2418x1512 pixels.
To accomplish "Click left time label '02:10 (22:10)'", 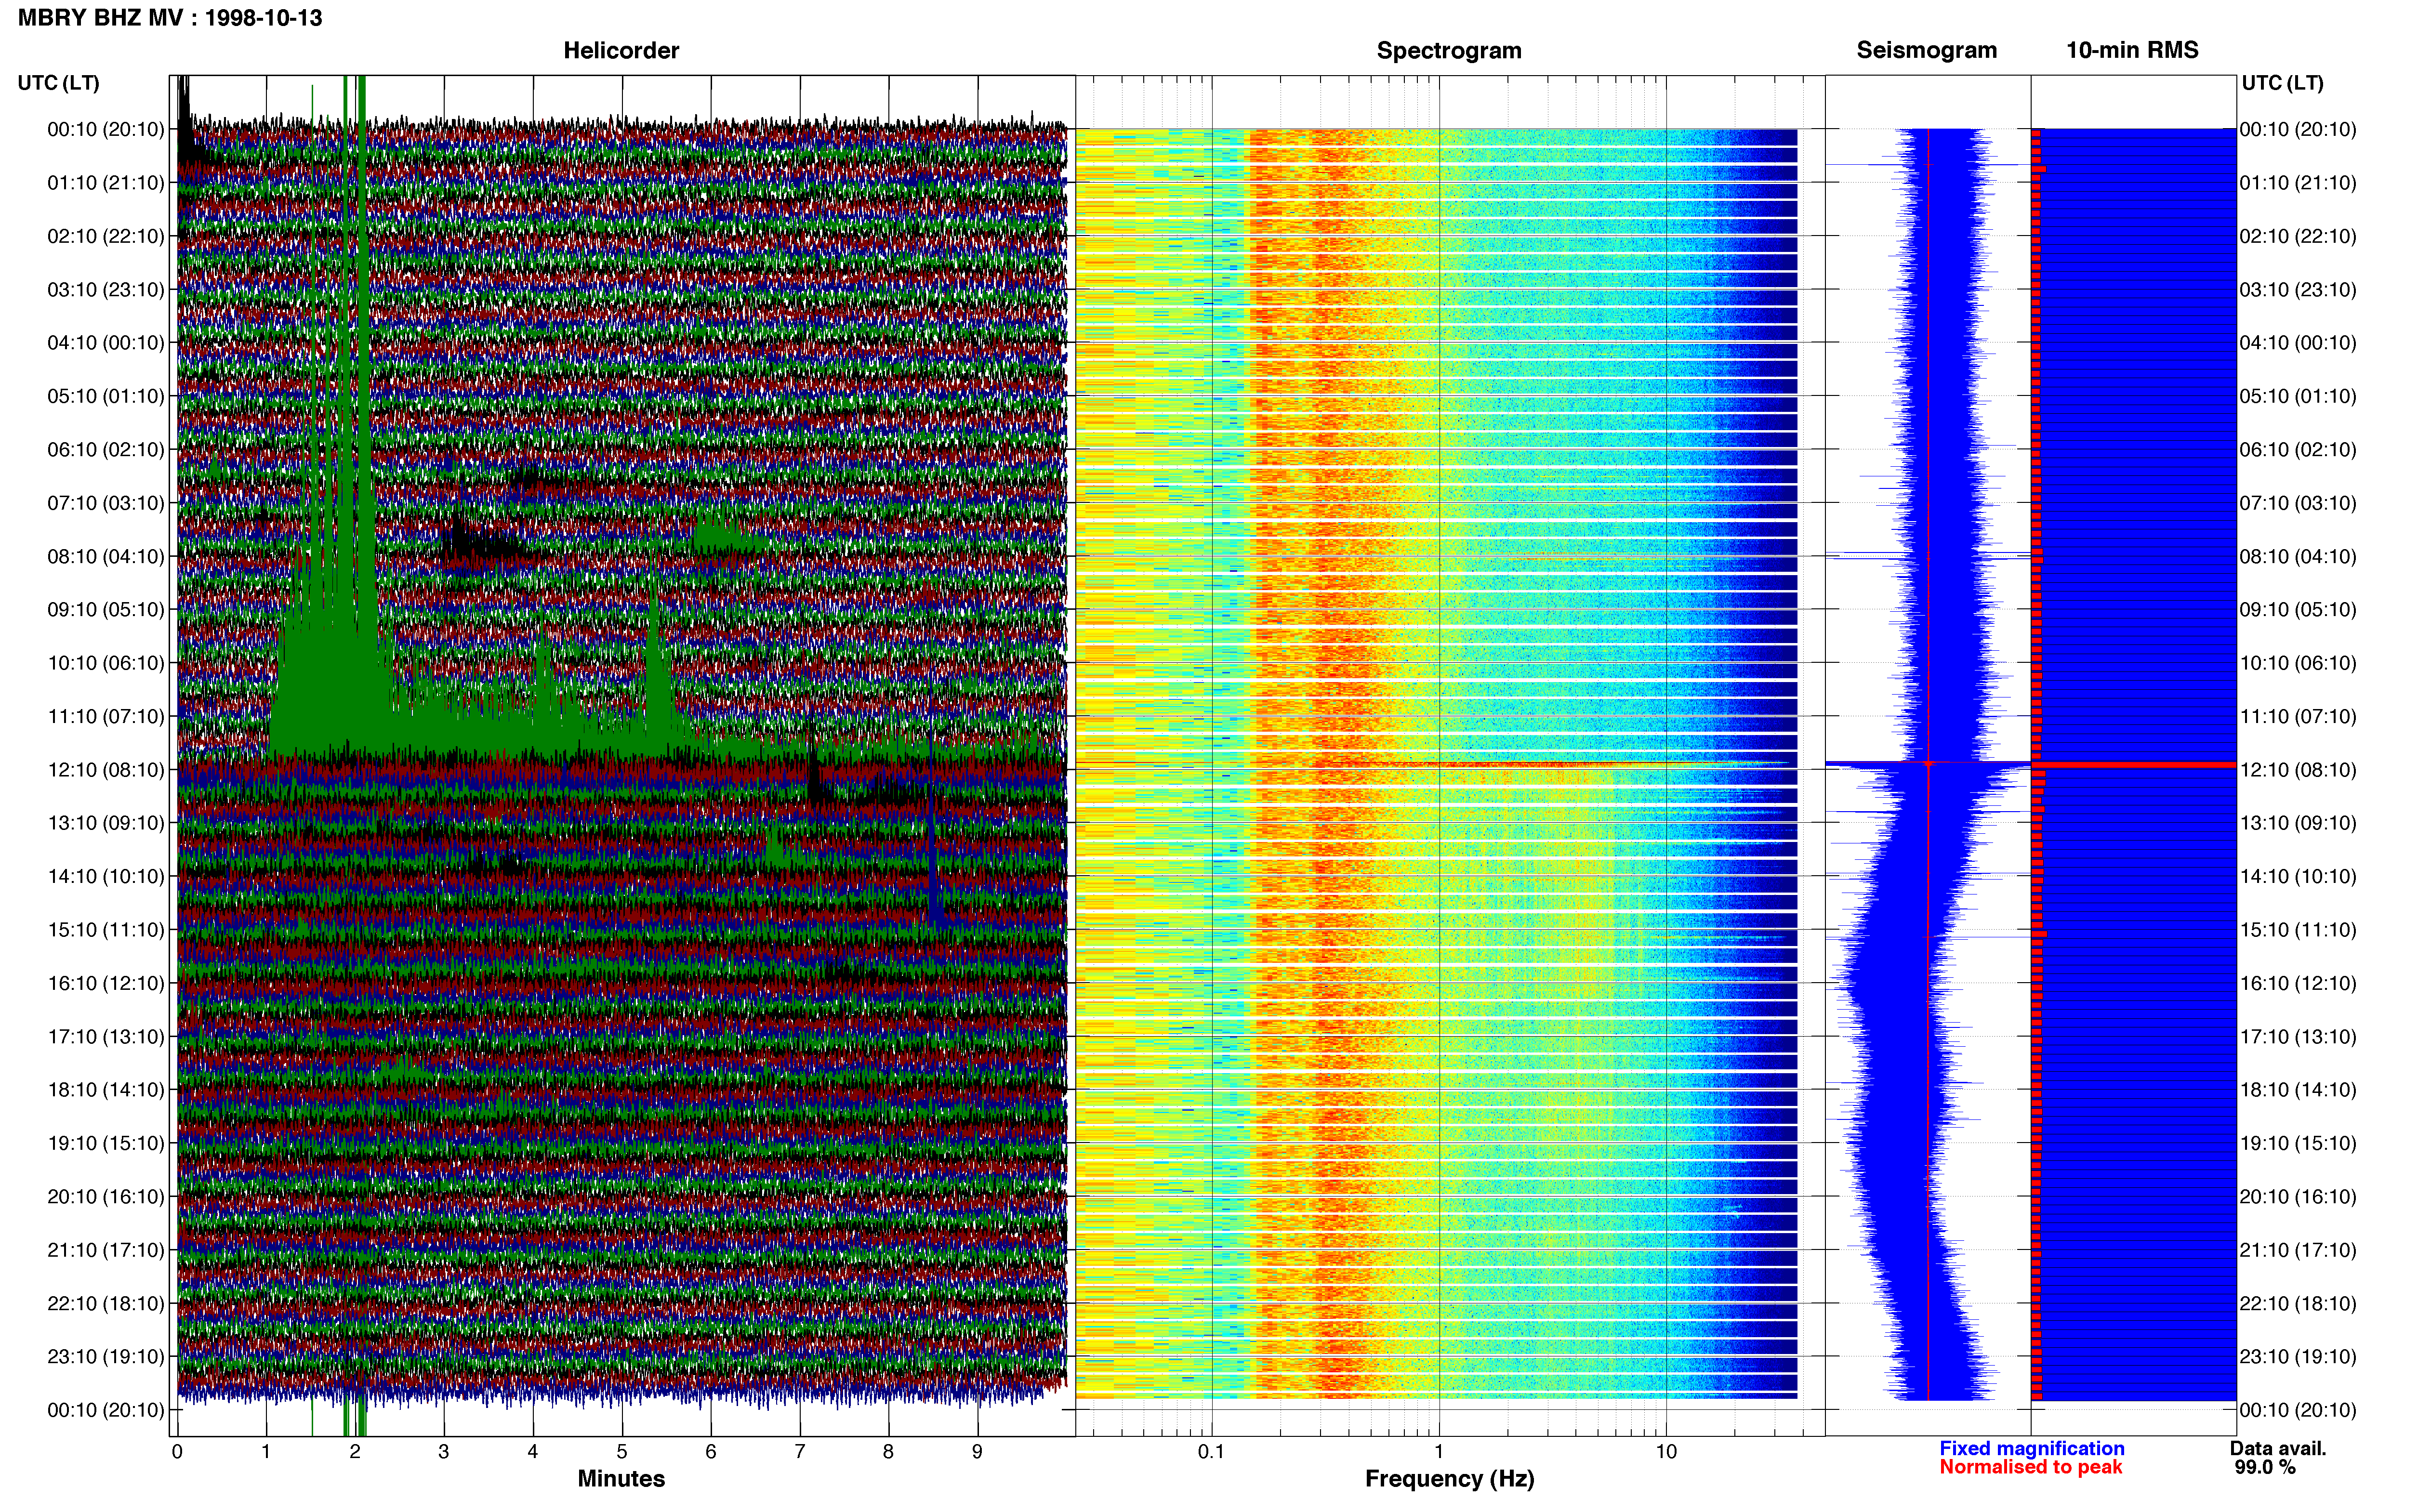I will 106,236.
